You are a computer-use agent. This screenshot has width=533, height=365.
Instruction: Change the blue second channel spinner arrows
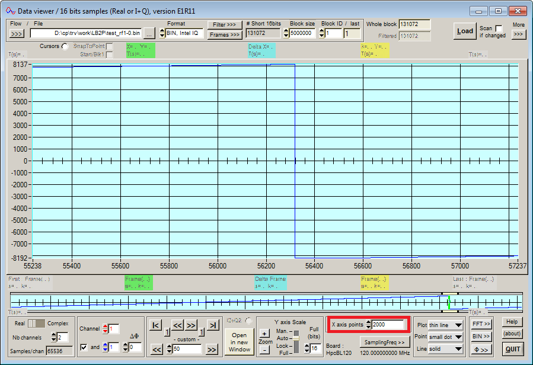click(x=105, y=347)
